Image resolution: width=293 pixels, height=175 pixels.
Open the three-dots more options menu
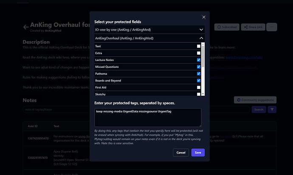click(271, 27)
